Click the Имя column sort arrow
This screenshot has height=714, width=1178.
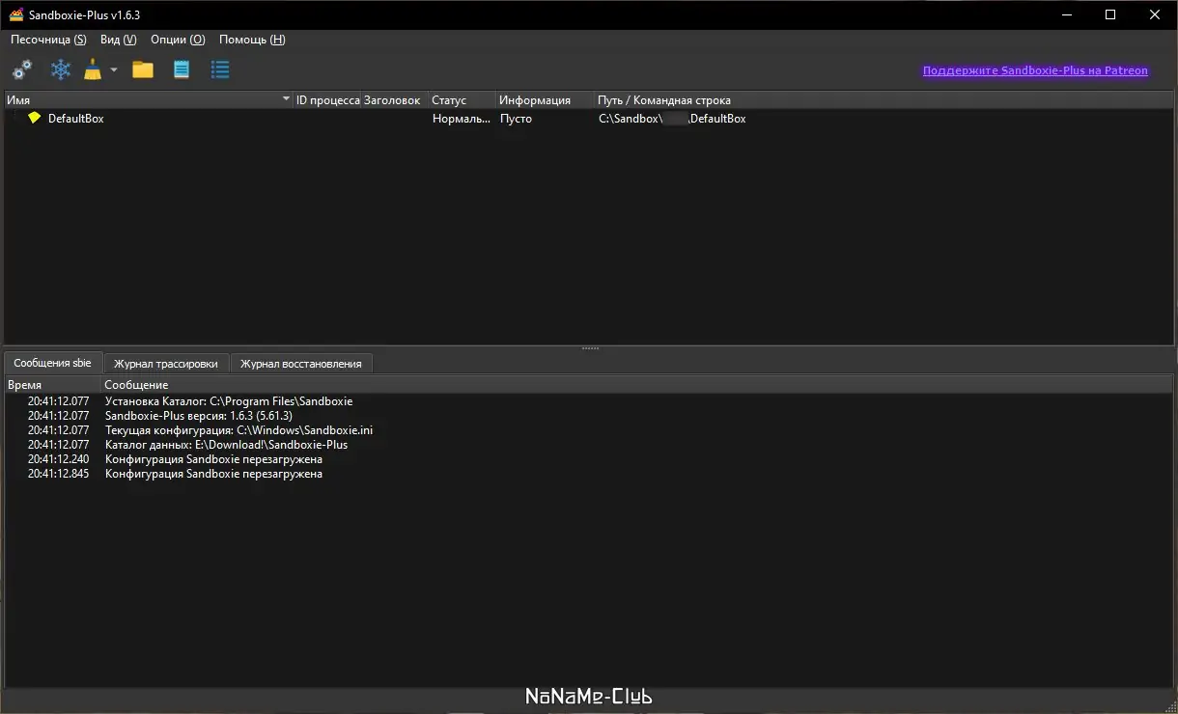[x=286, y=100]
